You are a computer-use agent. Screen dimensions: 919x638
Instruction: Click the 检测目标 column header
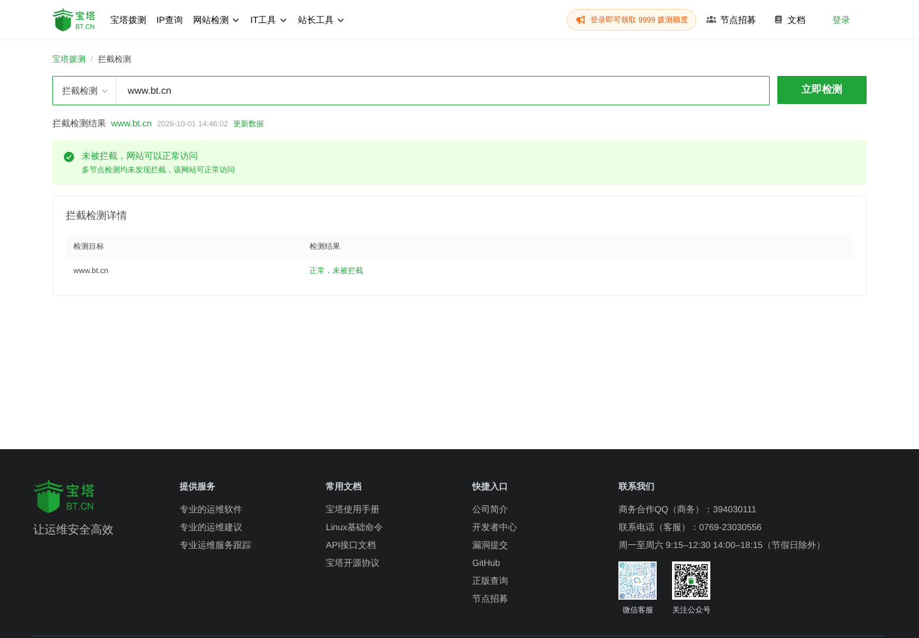pyautogui.click(x=89, y=246)
